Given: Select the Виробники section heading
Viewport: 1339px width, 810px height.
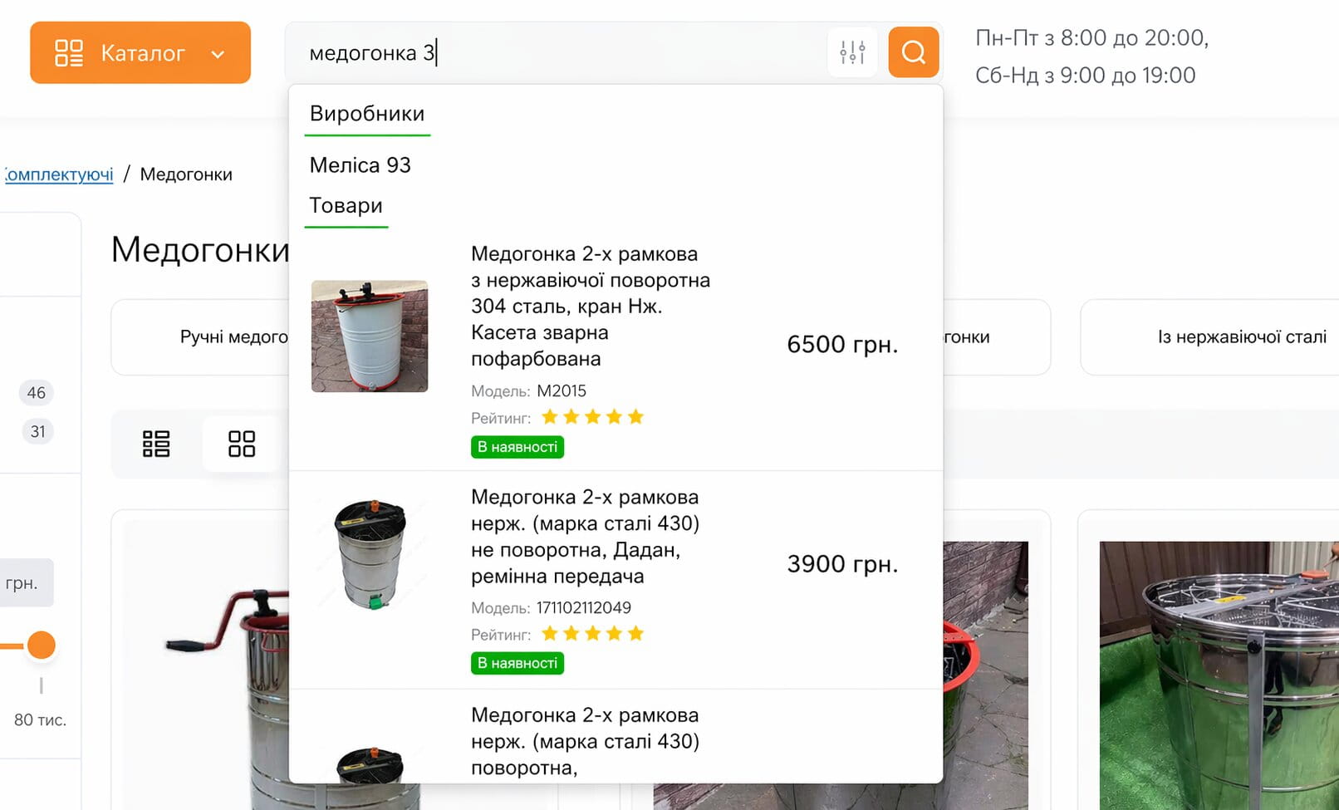Looking at the screenshot, I should (367, 114).
